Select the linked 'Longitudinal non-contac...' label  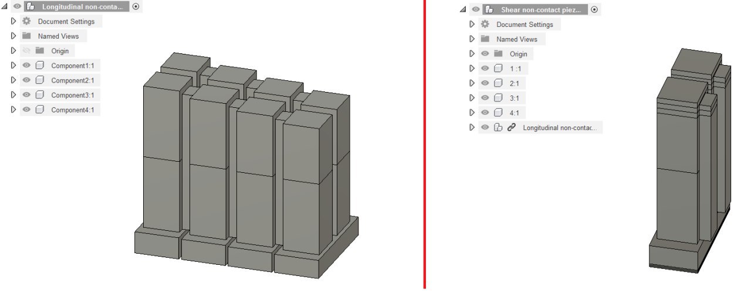(560, 127)
